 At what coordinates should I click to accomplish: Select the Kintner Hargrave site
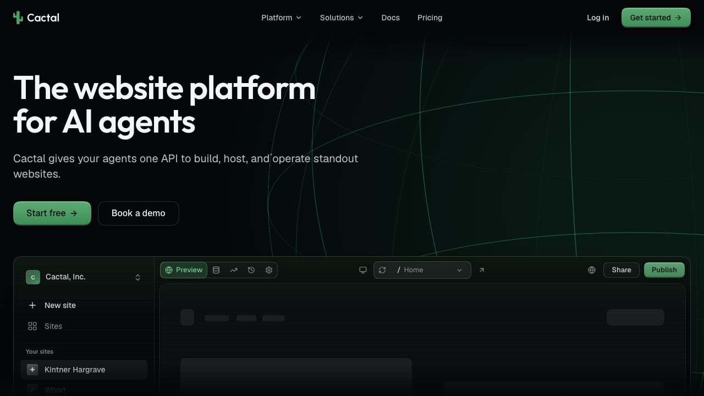coord(84,370)
